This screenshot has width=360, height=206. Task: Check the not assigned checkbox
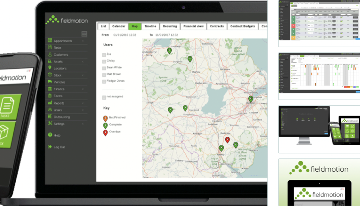104,97
